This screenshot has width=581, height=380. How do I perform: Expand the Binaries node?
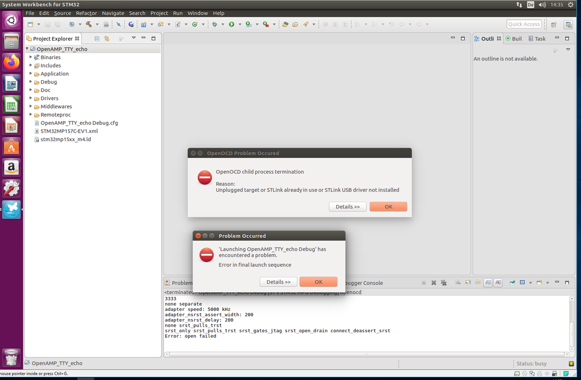[x=31, y=57]
